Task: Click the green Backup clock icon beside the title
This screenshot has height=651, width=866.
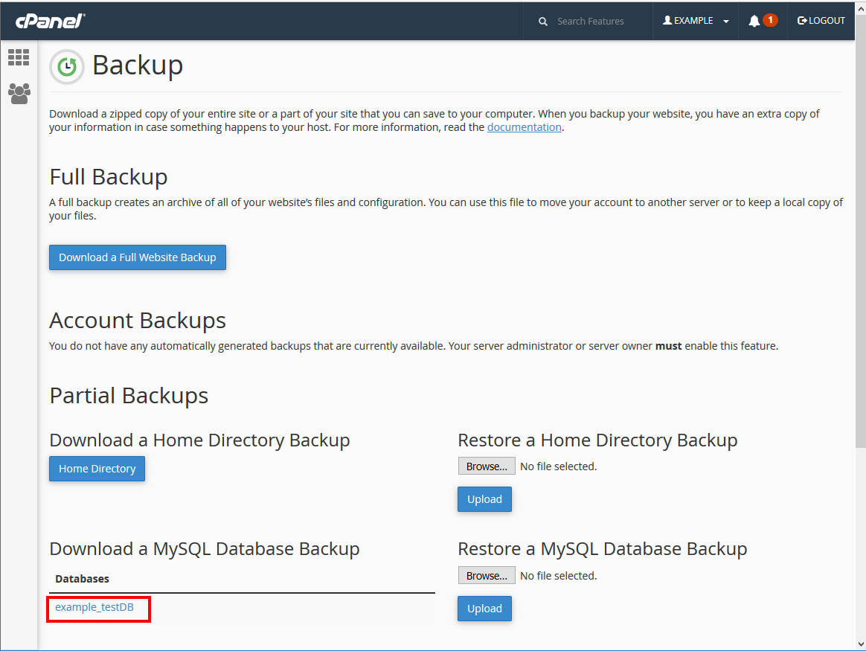Action: pyautogui.click(x=67, y=67)
